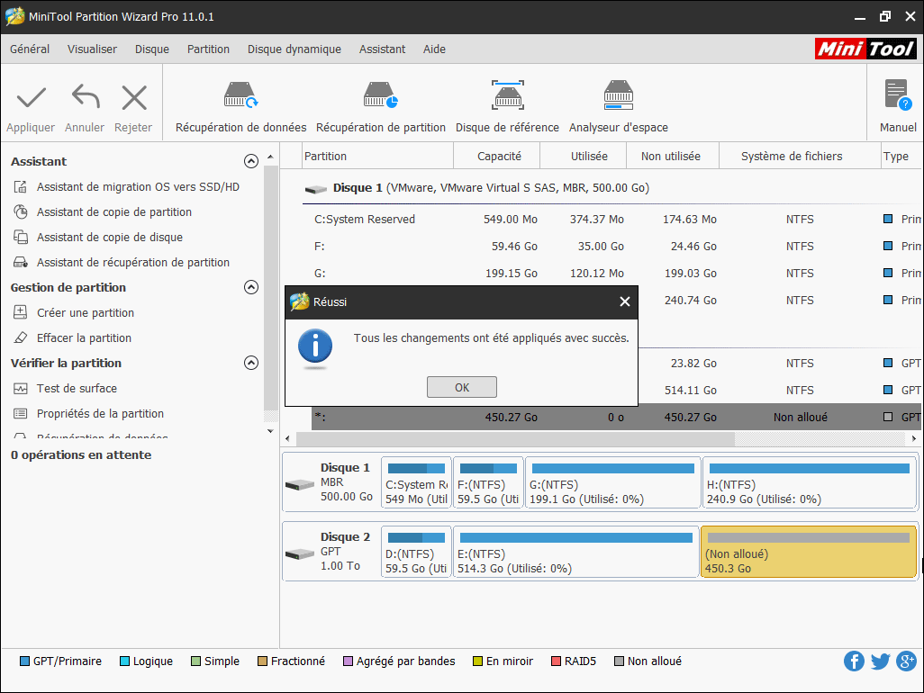
Task: Open the Partition menu
Action: tap(208, 49)
